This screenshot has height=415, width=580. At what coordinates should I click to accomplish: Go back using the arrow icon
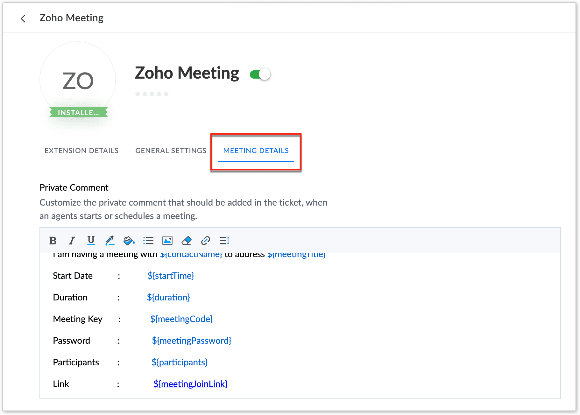coord(23,18)
